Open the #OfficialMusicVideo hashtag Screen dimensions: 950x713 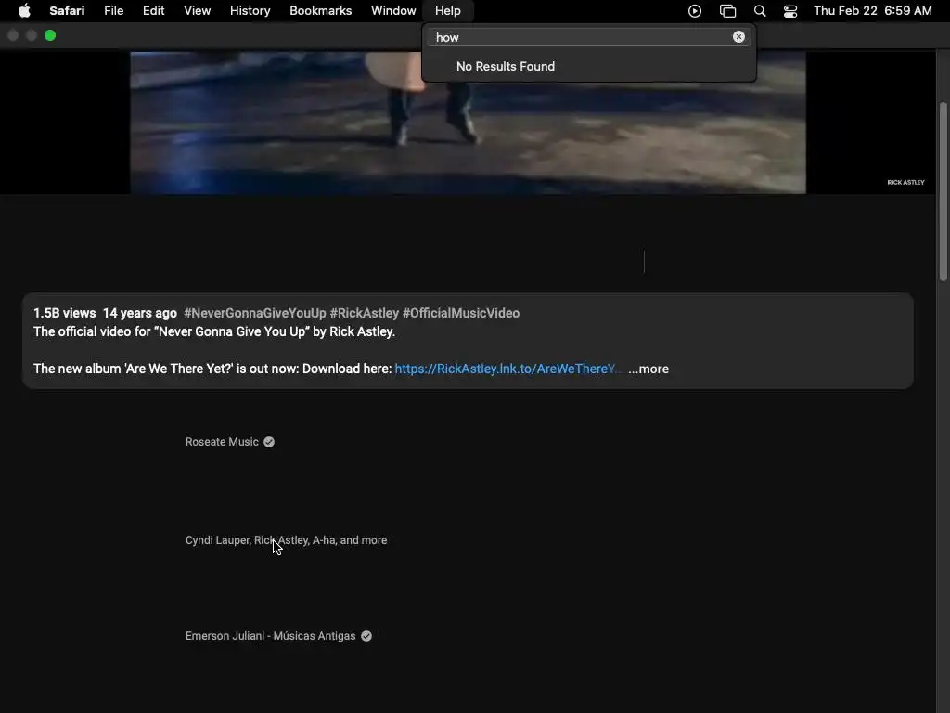(x=461, y=313)
